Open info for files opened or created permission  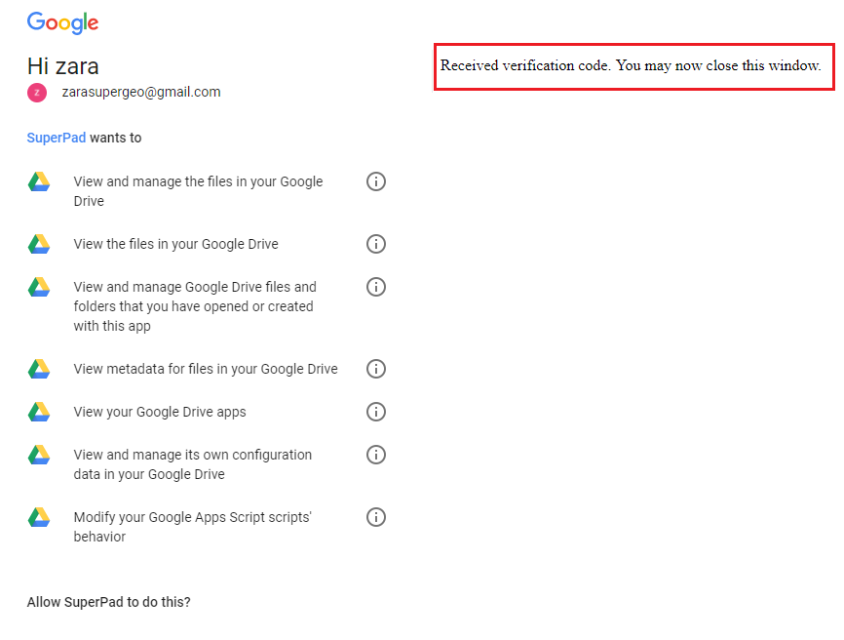376,287
